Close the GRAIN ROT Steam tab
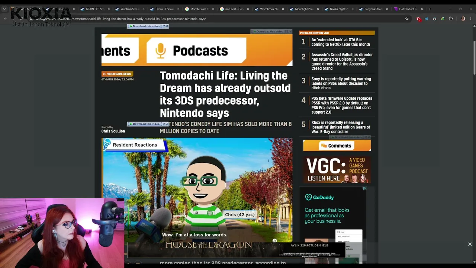This screenshot has width=476, height=268. (109, 9)
